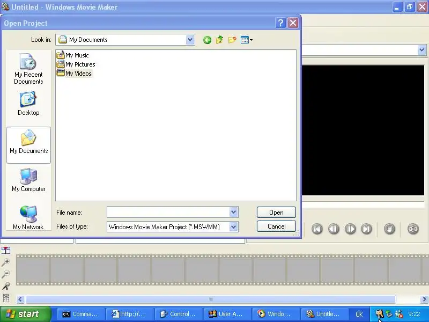Minimize the Windows Movie Maker window

pyautogui.click(x=397, y=7)
